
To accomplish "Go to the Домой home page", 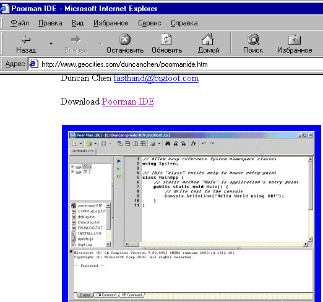I will [209, 44].
